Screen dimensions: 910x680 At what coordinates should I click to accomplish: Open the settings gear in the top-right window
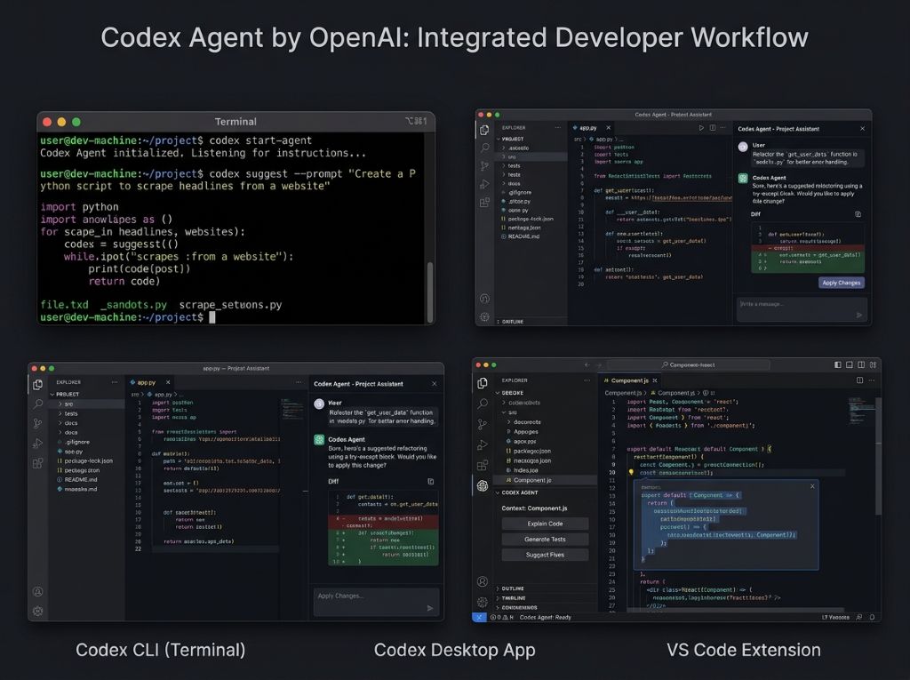484,316
